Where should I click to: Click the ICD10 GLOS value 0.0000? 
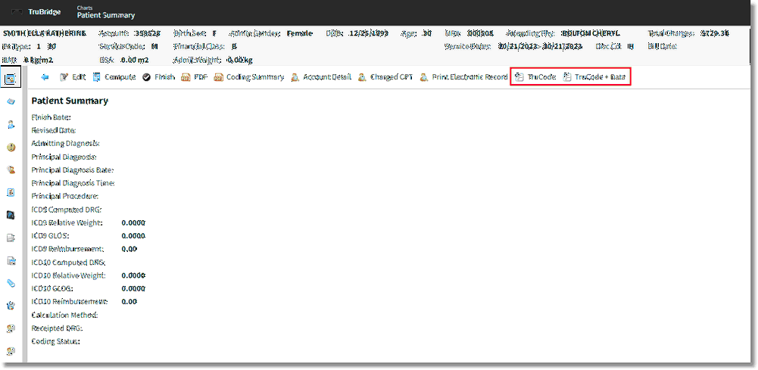tap(133, 288)
